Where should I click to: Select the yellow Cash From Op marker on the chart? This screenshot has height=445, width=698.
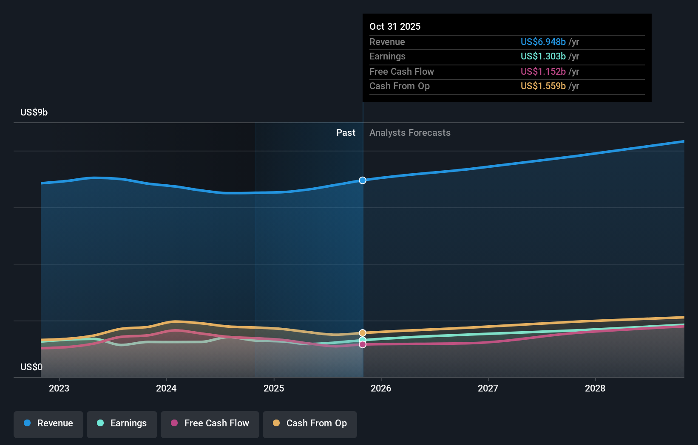(362, 332)
